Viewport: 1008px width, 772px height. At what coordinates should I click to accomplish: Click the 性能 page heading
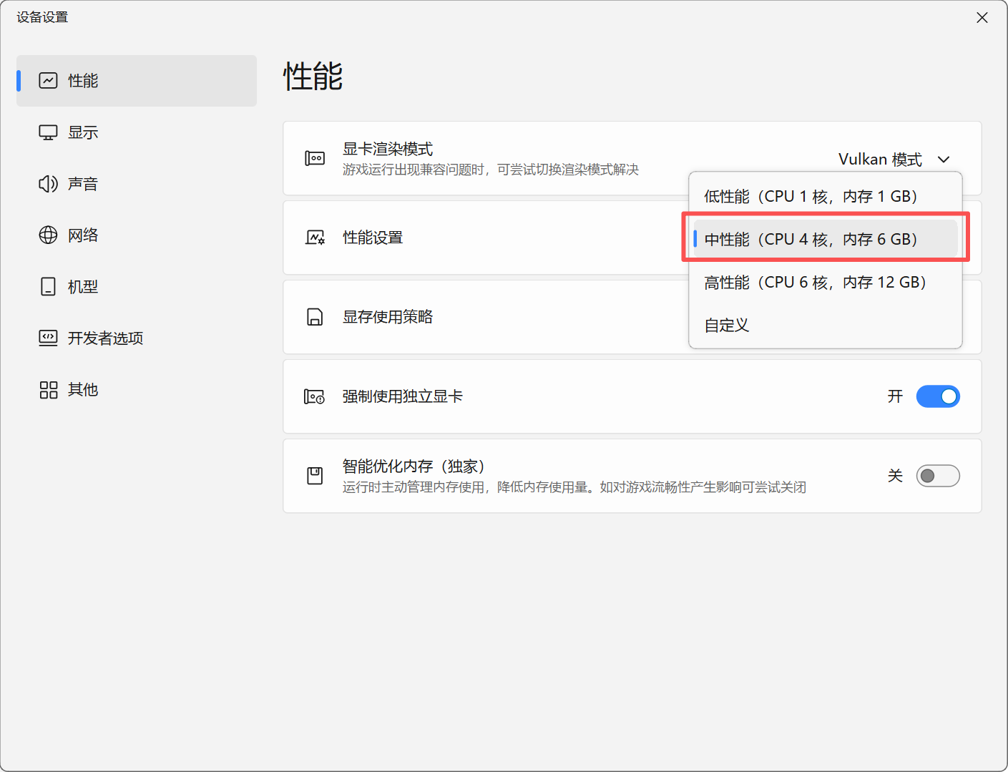pos(313,76)
